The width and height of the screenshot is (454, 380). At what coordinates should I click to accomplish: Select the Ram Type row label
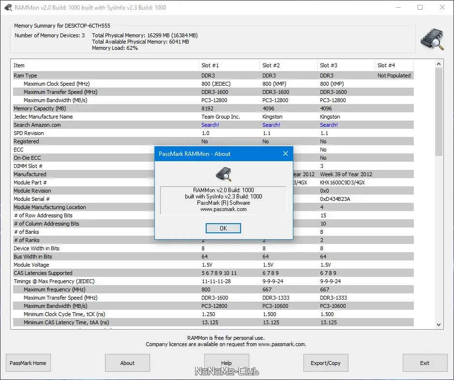point(25,76)
